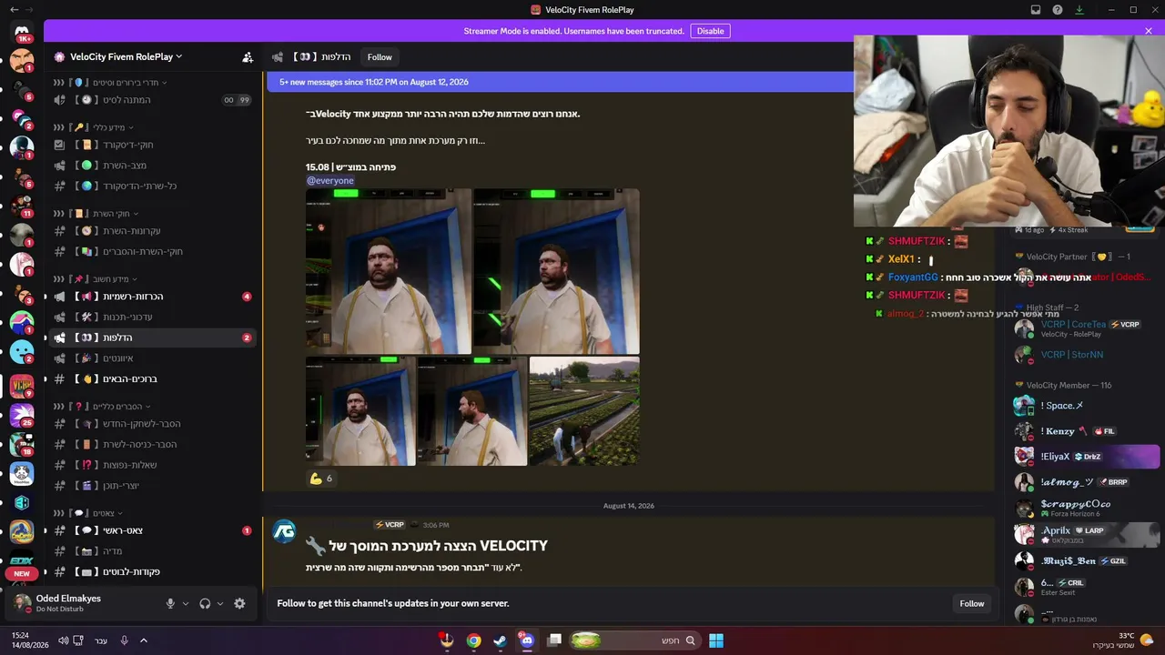Open member '$crappyCOco' profile
This screenshot has height=655, width=1165.
point(1085,508)
